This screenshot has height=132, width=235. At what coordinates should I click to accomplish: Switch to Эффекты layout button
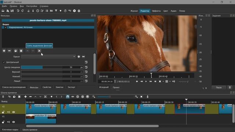click(156, 11)
